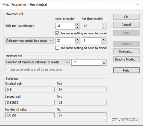Open Simplify Model... dialog
Screen dimensions: 143x126
(x=127, y=59)
